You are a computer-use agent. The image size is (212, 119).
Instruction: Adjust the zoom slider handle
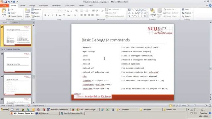pos(195,105)
